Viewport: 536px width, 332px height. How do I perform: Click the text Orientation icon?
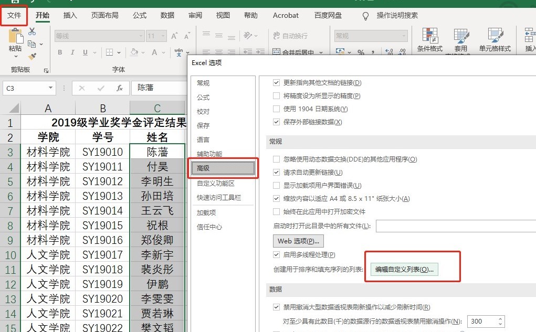[x=248, y=36]
